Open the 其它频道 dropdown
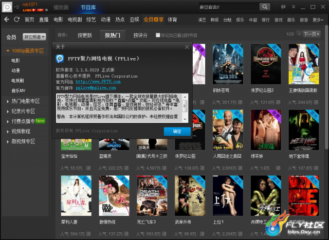 click(x=34, y=37)
